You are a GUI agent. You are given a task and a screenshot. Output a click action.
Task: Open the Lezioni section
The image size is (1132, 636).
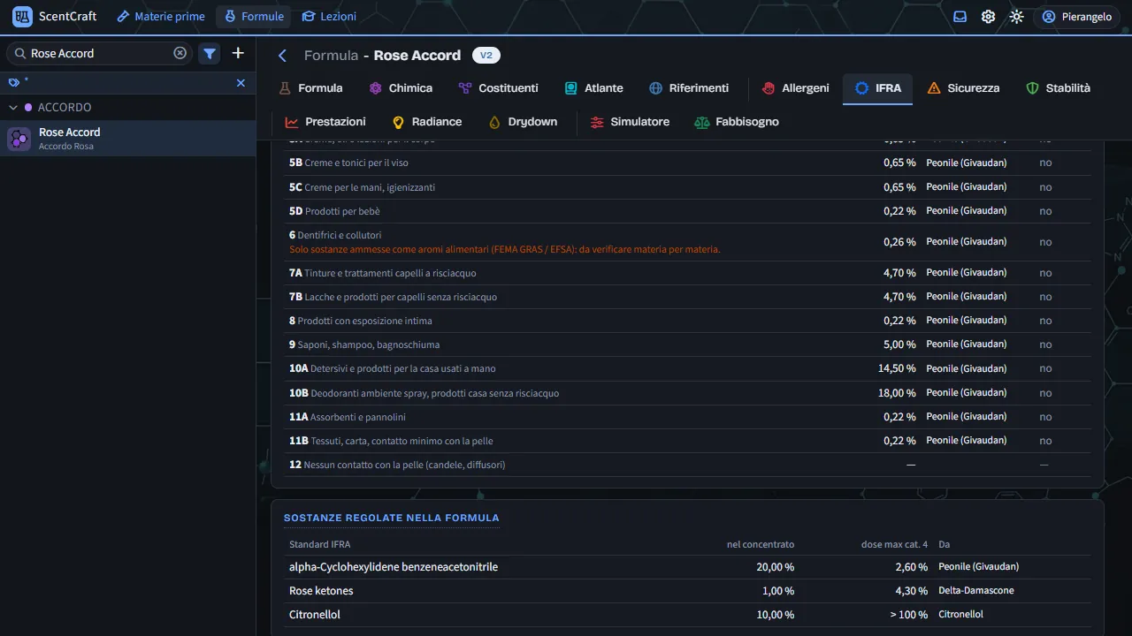329,17
